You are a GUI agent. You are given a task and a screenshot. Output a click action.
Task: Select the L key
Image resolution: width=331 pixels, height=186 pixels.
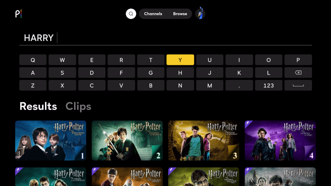(268, 73)
